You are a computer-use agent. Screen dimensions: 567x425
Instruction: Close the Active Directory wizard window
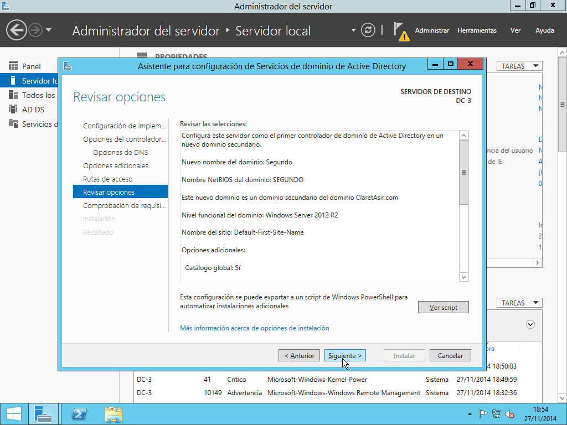[470, 64]
